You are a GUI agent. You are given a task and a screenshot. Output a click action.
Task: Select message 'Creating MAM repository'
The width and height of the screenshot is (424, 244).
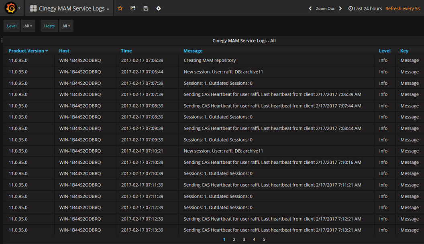pyautogui.click(x=210, y=60)
